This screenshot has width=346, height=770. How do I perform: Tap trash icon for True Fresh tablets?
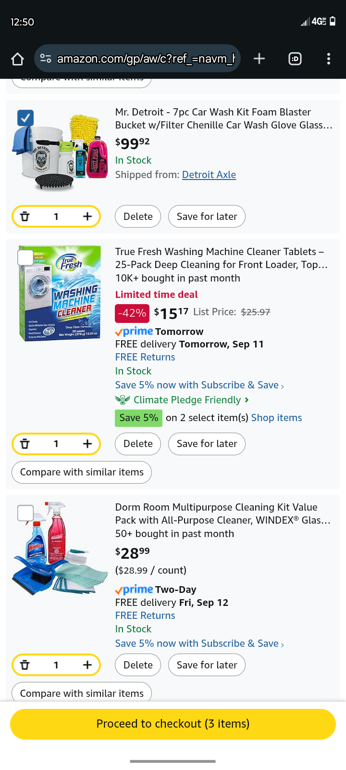click(x=25, y=444)
